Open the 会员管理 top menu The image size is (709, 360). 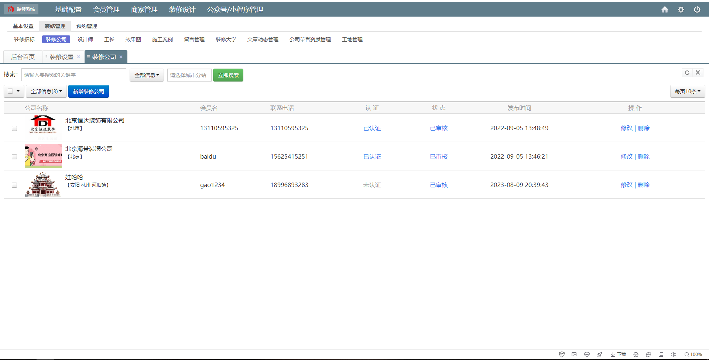coord(106,10)
